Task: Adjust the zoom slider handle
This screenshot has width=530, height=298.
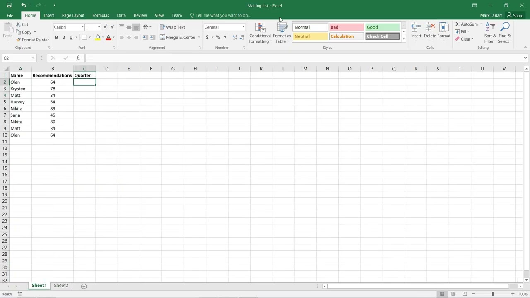Action: click(493, 294)
